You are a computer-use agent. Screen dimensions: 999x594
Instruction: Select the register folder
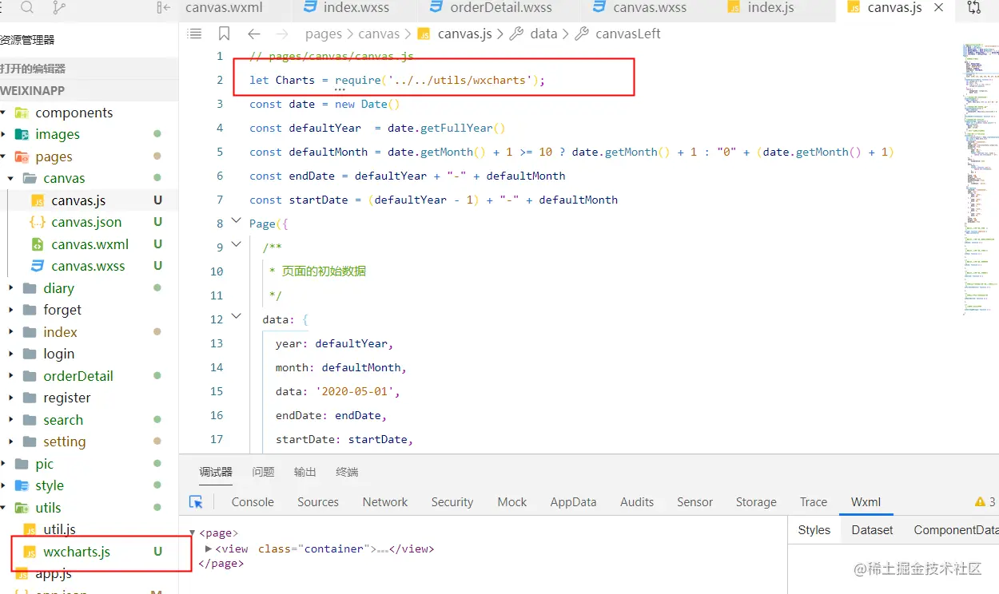coord(67,398)
